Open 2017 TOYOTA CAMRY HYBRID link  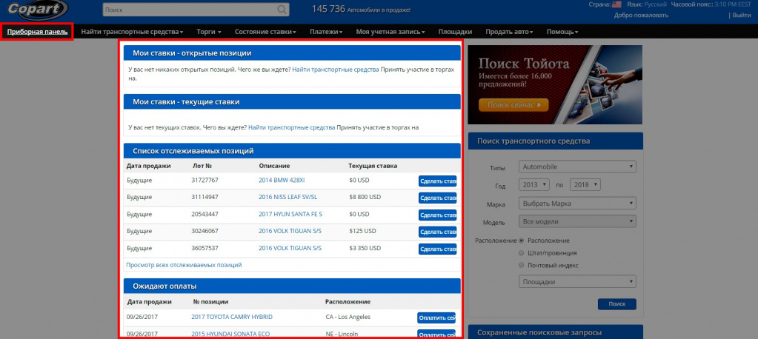[232, 317]
